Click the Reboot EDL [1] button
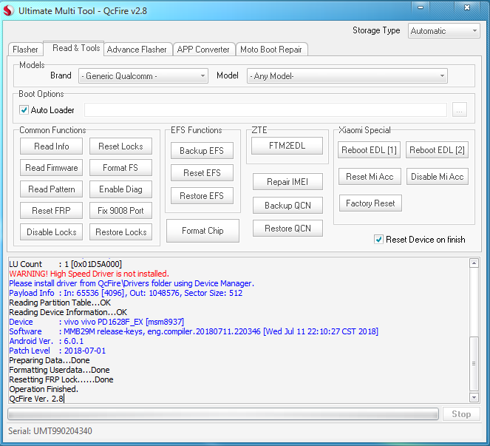This screenshot has height=446, width=490. pos(369,150)
